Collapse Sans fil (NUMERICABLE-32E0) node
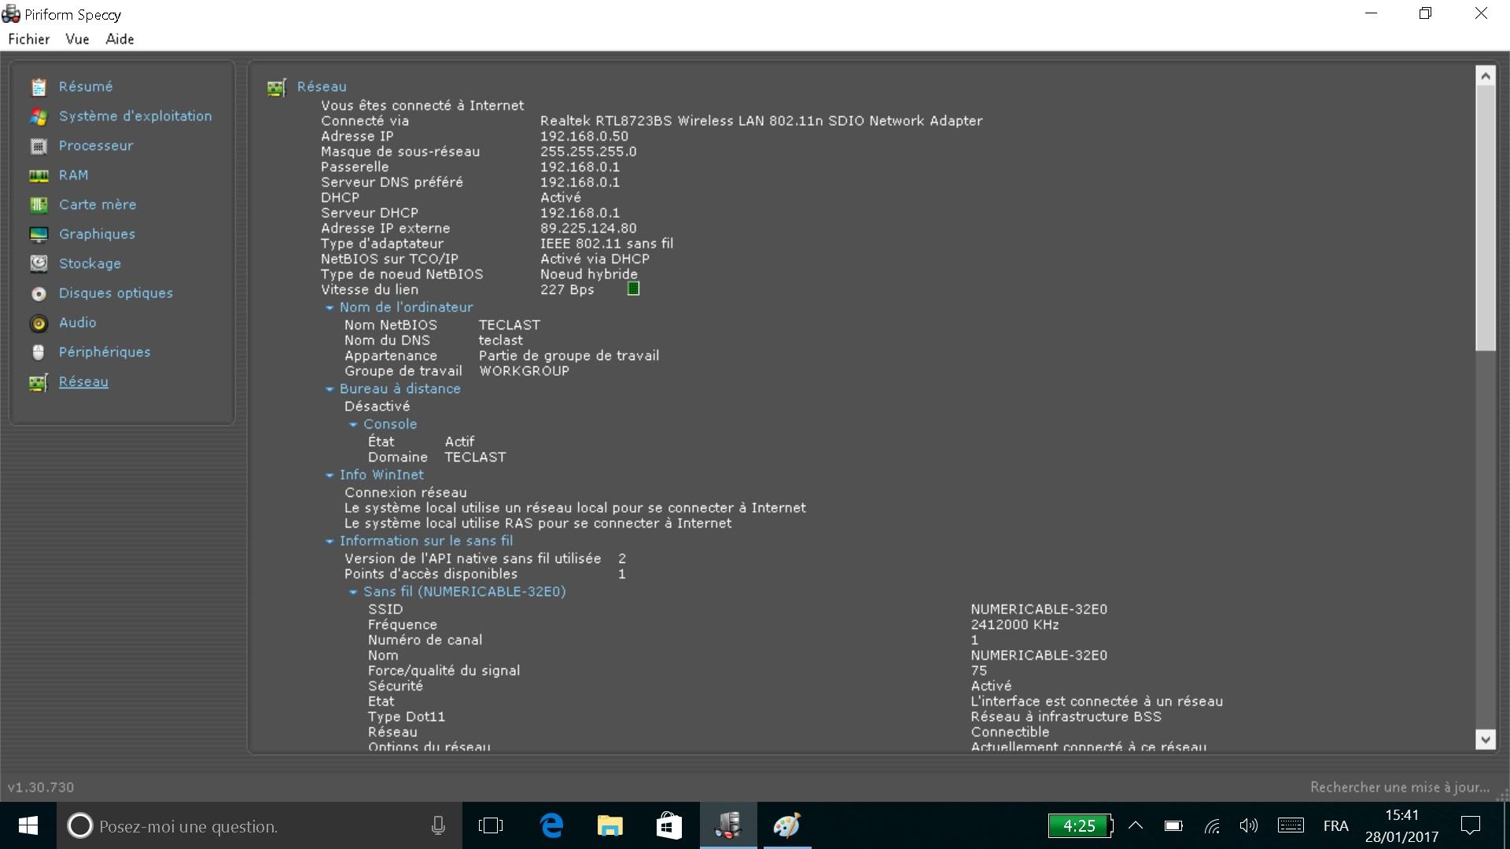1510x849 pixels. point(353,592)
